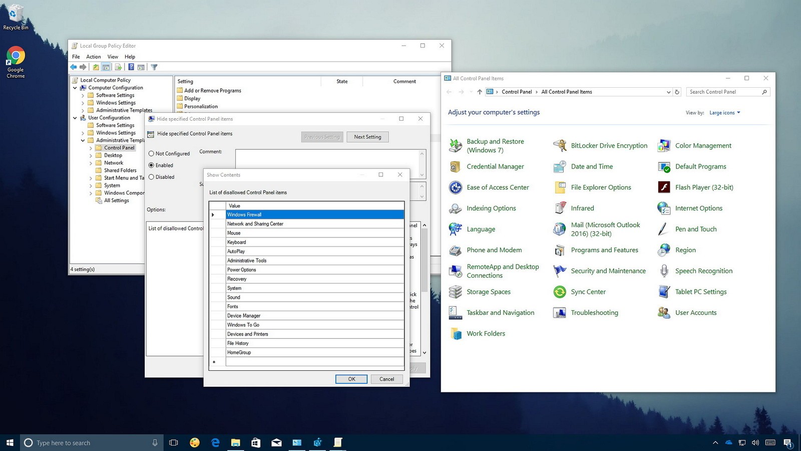Click the filter icon in Group Policy toolbar
The height and width of the screenshot is (451, 801).
coord(154,67)
